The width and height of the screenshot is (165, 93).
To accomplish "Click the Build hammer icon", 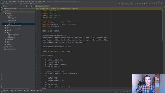I will tap(120, 4).
